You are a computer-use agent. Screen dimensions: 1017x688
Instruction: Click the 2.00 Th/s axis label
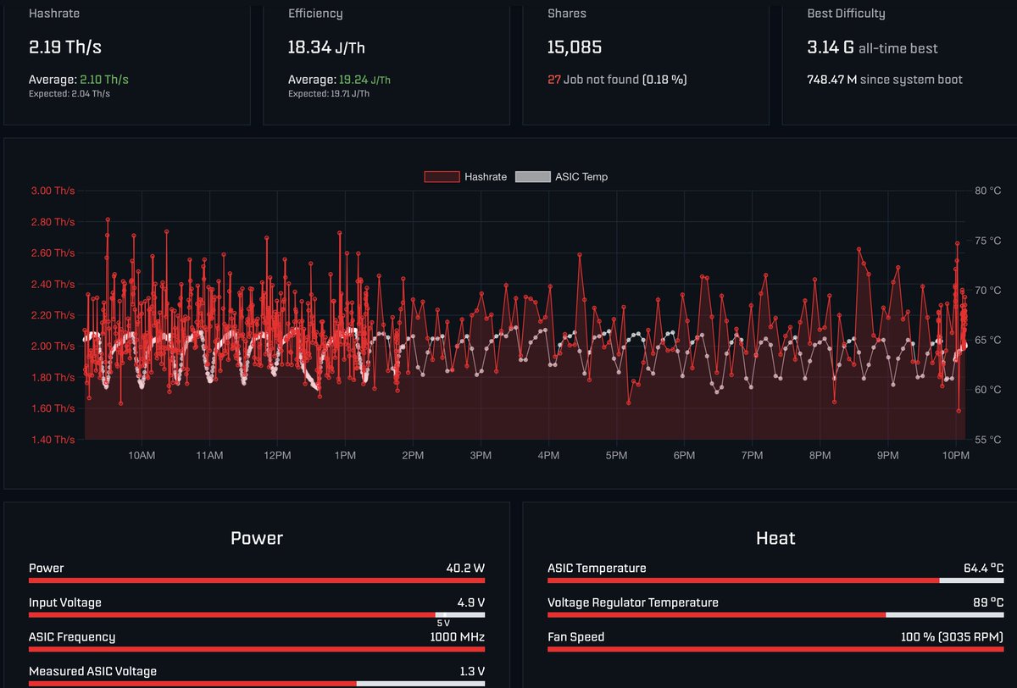point(53,346)
